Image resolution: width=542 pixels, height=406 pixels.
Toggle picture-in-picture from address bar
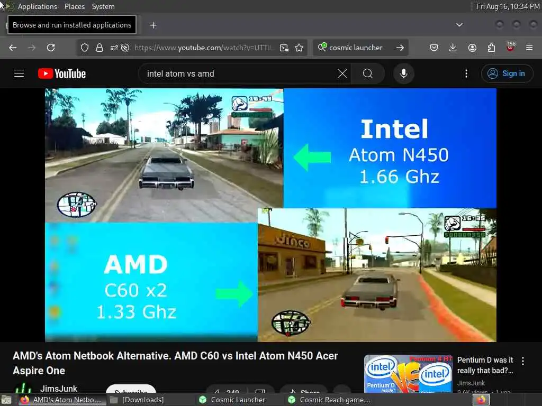click(x=284, y=48)
